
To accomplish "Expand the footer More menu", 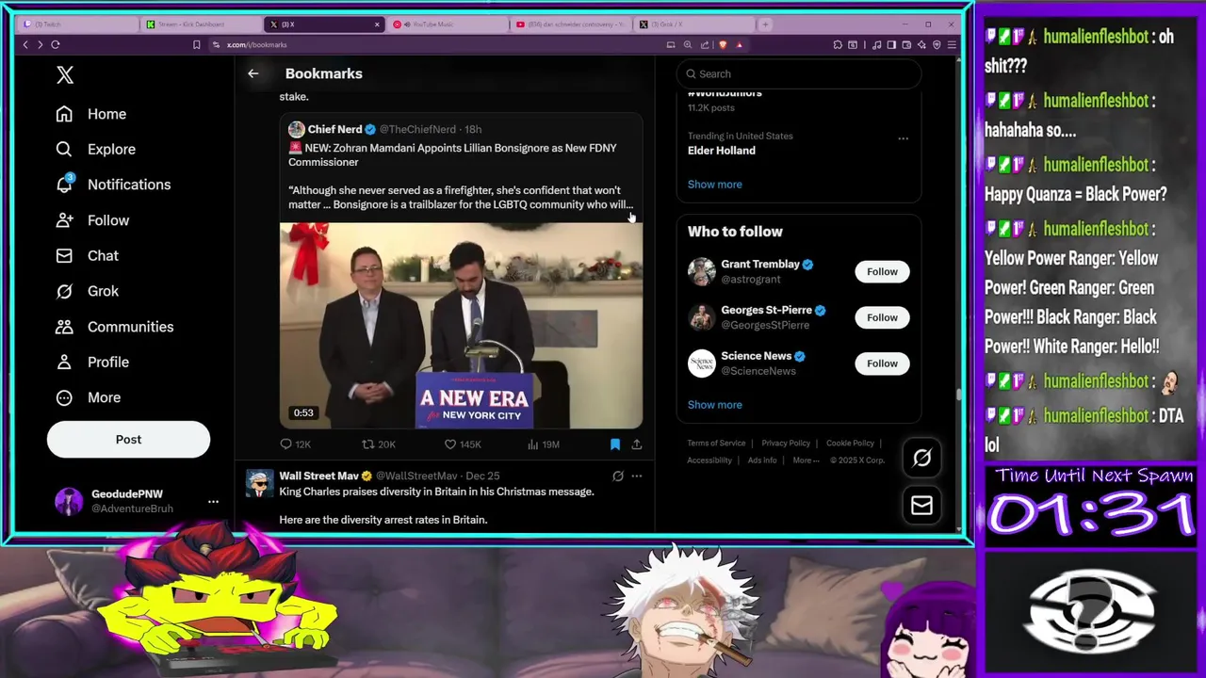I will pos(805,460).
